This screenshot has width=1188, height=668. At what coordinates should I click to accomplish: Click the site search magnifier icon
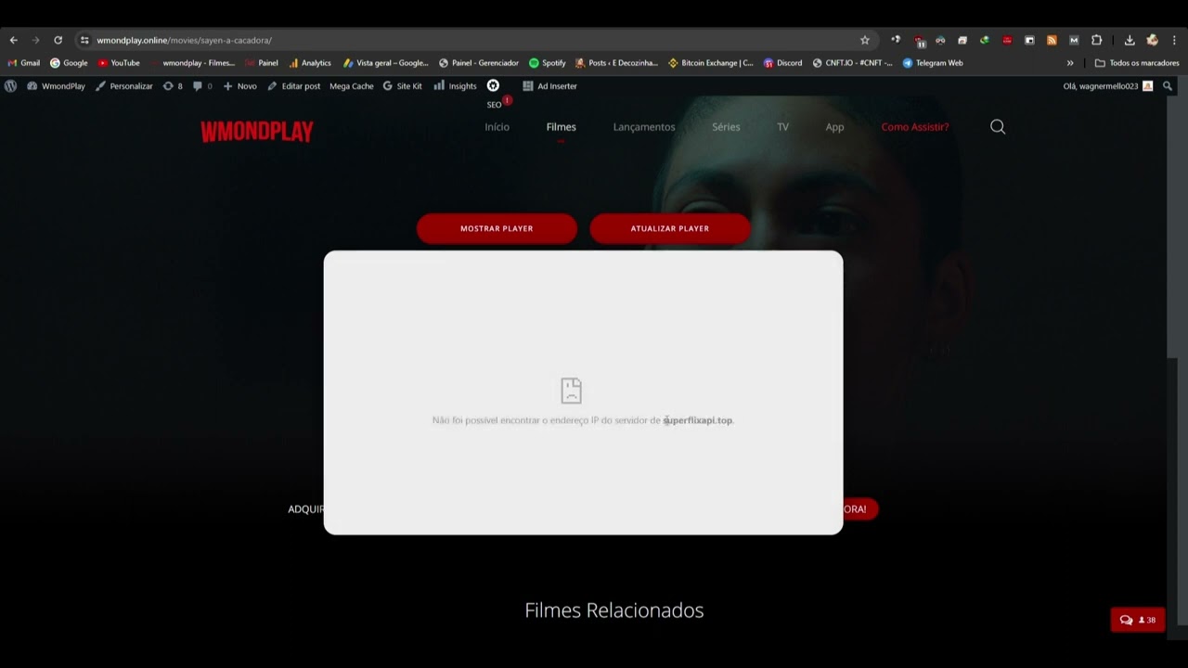click(x=998, y=127)
